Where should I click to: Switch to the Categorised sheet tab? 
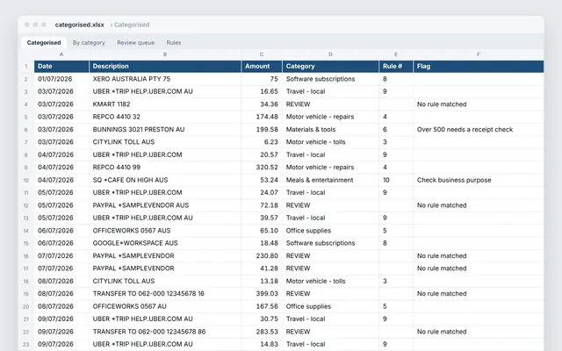click(44, 43)
